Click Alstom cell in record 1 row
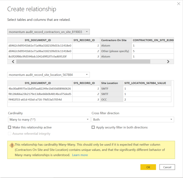This screenshot has width=183, height=178. coord(116,46)
